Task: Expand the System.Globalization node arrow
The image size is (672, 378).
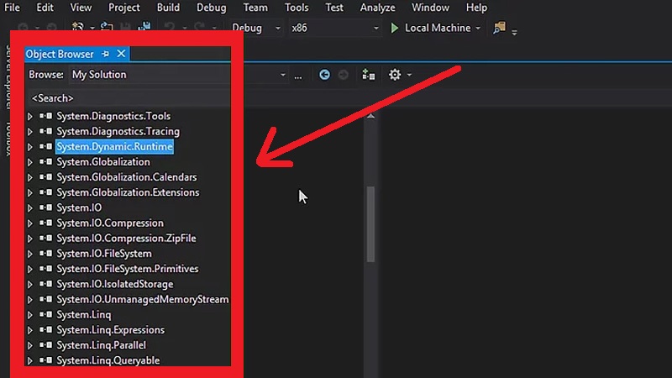Action: click(30, 162)
